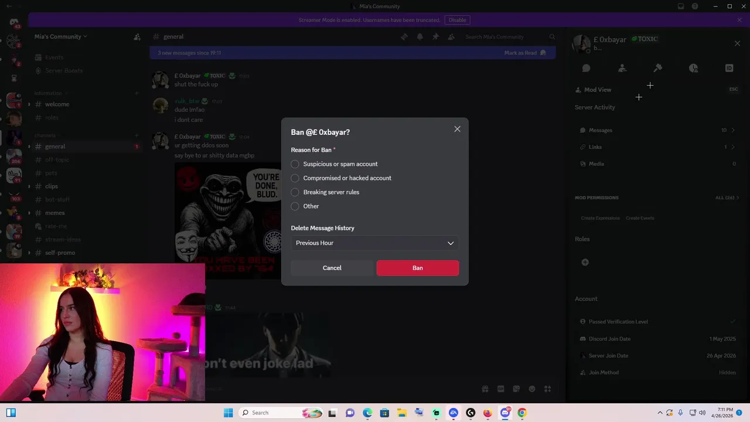Click the invite people icon beside server name
Image resolution: width=750 pixels, height=422 pixels.
coord(137,37)
